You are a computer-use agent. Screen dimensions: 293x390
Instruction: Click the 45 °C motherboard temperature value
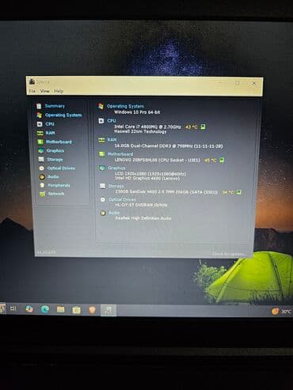click(211, 160)
